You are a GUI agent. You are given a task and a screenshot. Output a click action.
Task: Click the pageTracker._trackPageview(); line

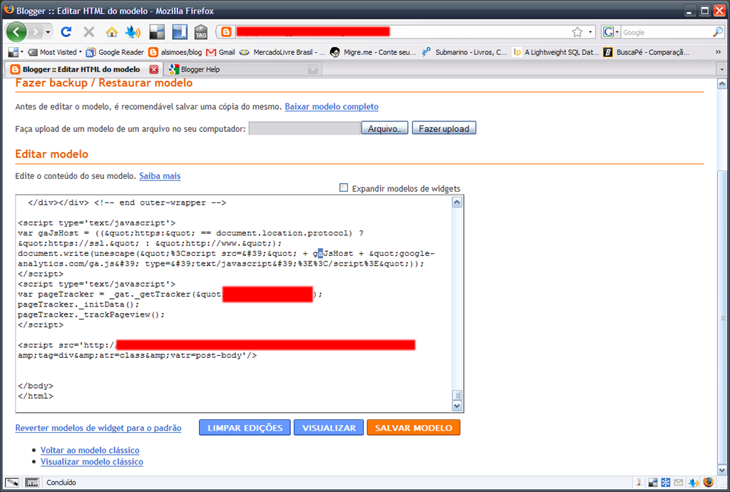click(91, 314)
